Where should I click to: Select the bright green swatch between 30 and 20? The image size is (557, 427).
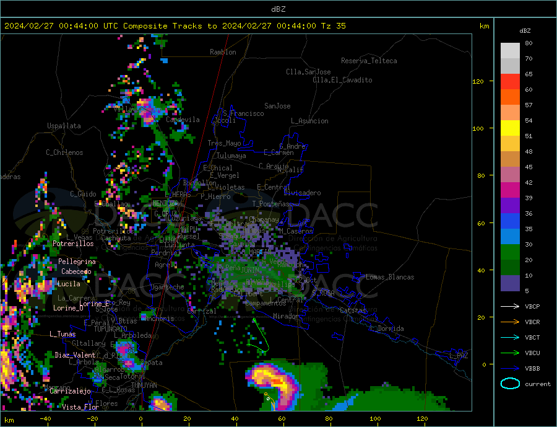click(x=510, y=252)
